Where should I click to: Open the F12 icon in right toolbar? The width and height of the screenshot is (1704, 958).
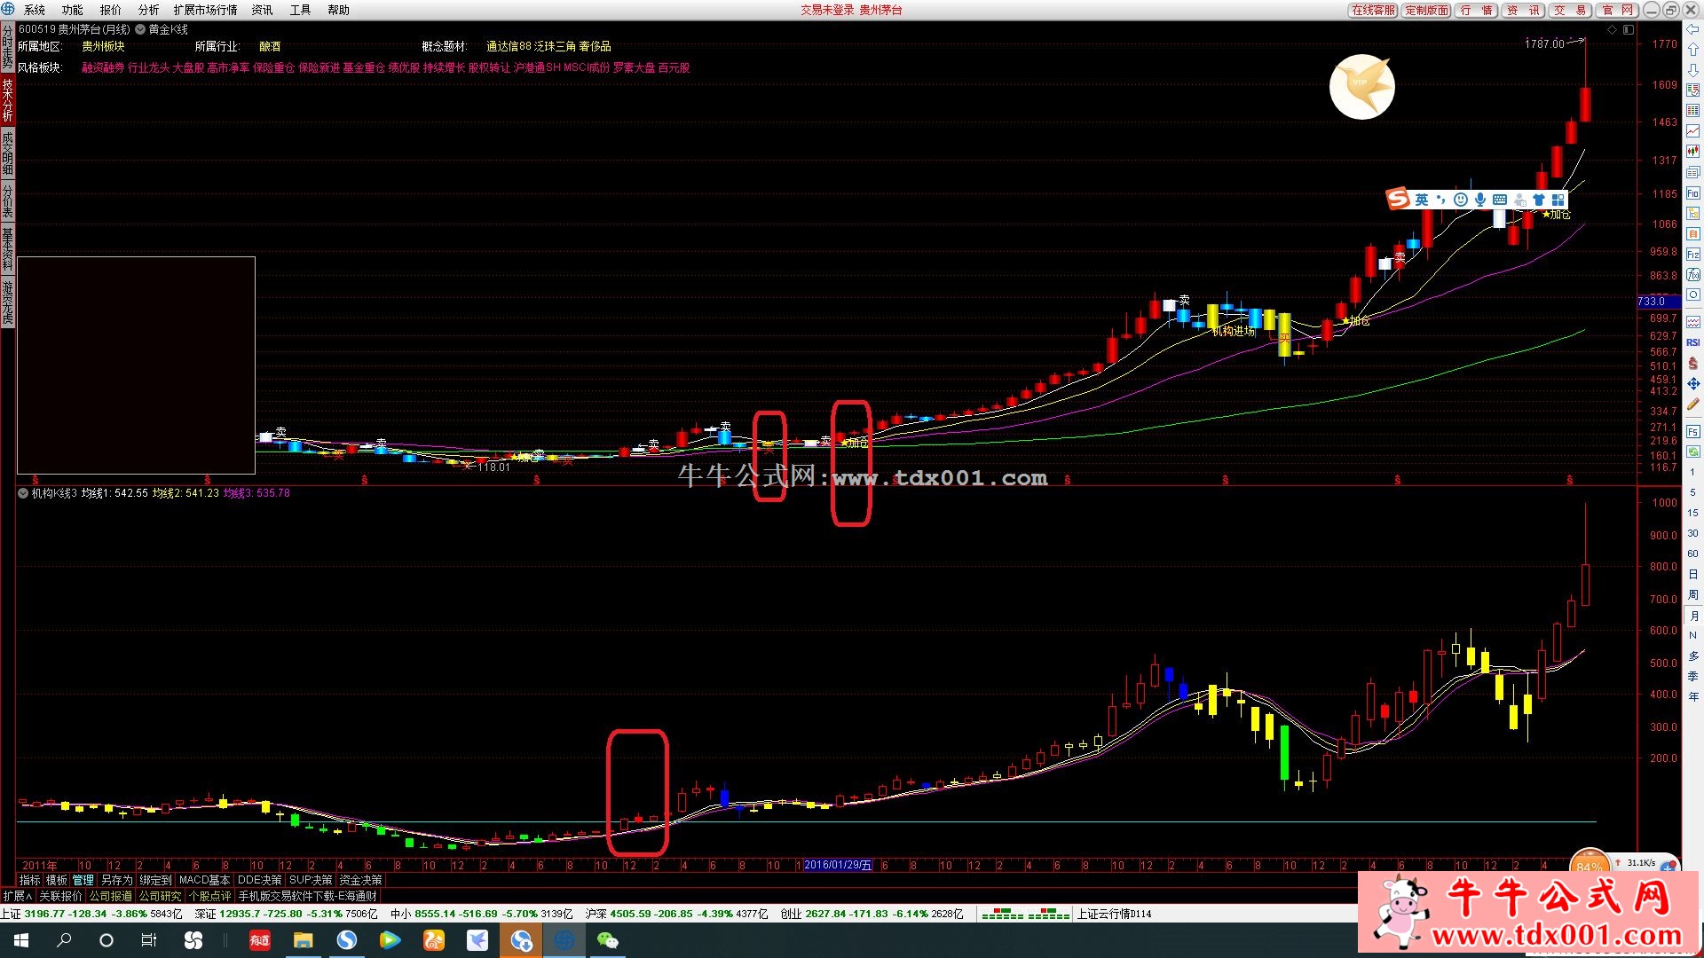[x=1693, y=254]
